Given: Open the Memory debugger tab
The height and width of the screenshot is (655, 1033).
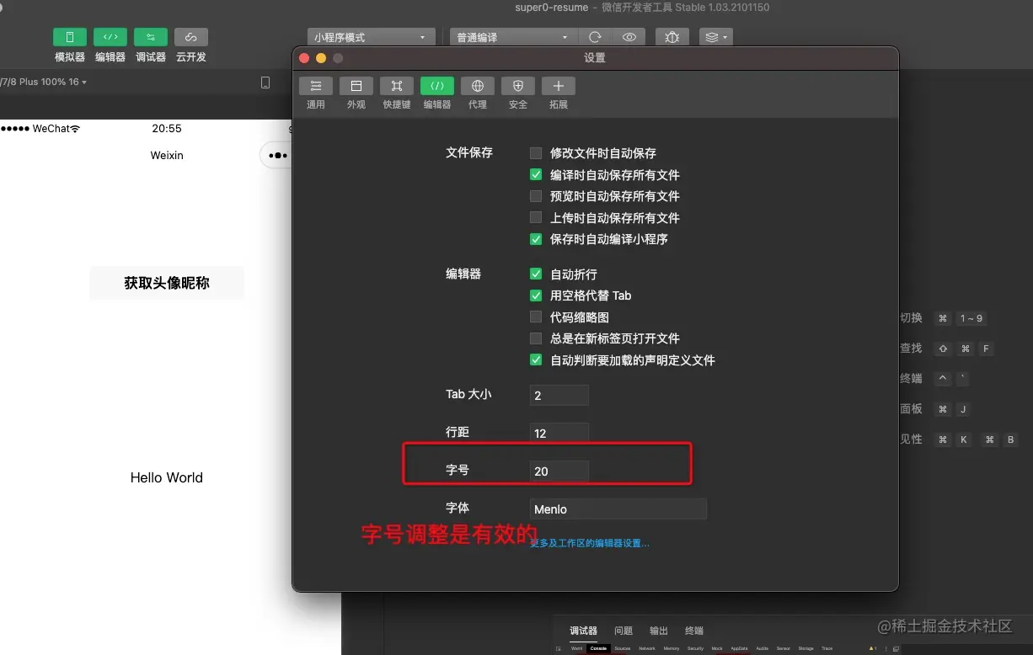Looking at the screenshot, I should (x=672, y=648).
